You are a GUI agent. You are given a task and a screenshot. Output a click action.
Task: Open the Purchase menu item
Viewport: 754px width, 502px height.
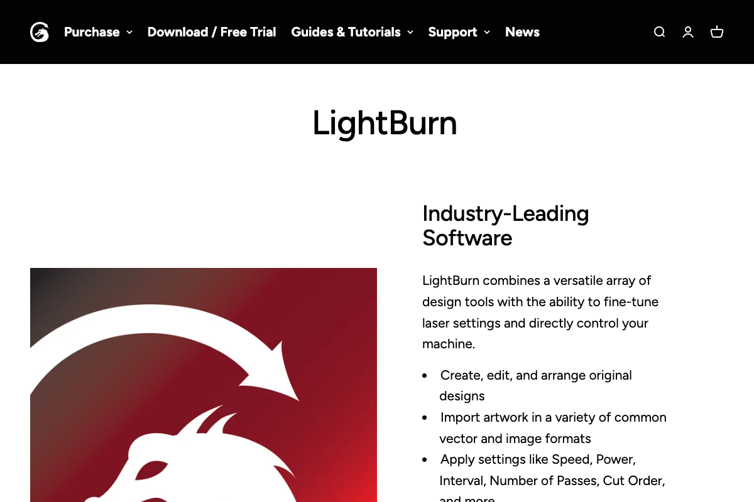tap(92, 32)
